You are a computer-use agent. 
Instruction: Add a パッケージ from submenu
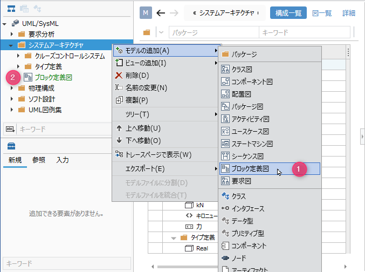pyautogui.click(x=270, y=55)
